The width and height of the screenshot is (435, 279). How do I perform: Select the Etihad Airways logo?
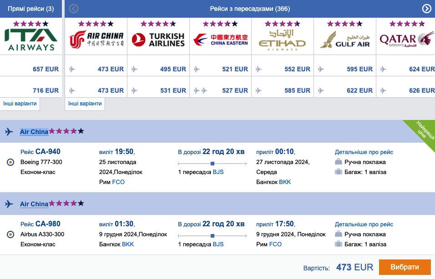tap(282, 40)
